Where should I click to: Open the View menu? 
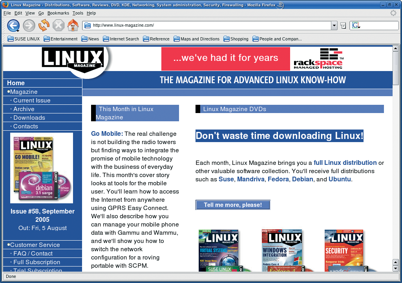[30, 13]
